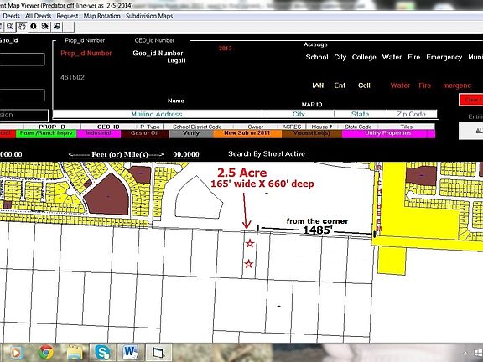Choose the identify info tool
The height and width of the screenshot is (362, 483).
(x=34, y=27)
